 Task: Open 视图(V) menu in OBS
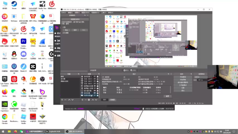[77, 13]
